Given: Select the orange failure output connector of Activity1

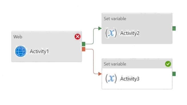Looking at the screenshot, I should [84, 49].
